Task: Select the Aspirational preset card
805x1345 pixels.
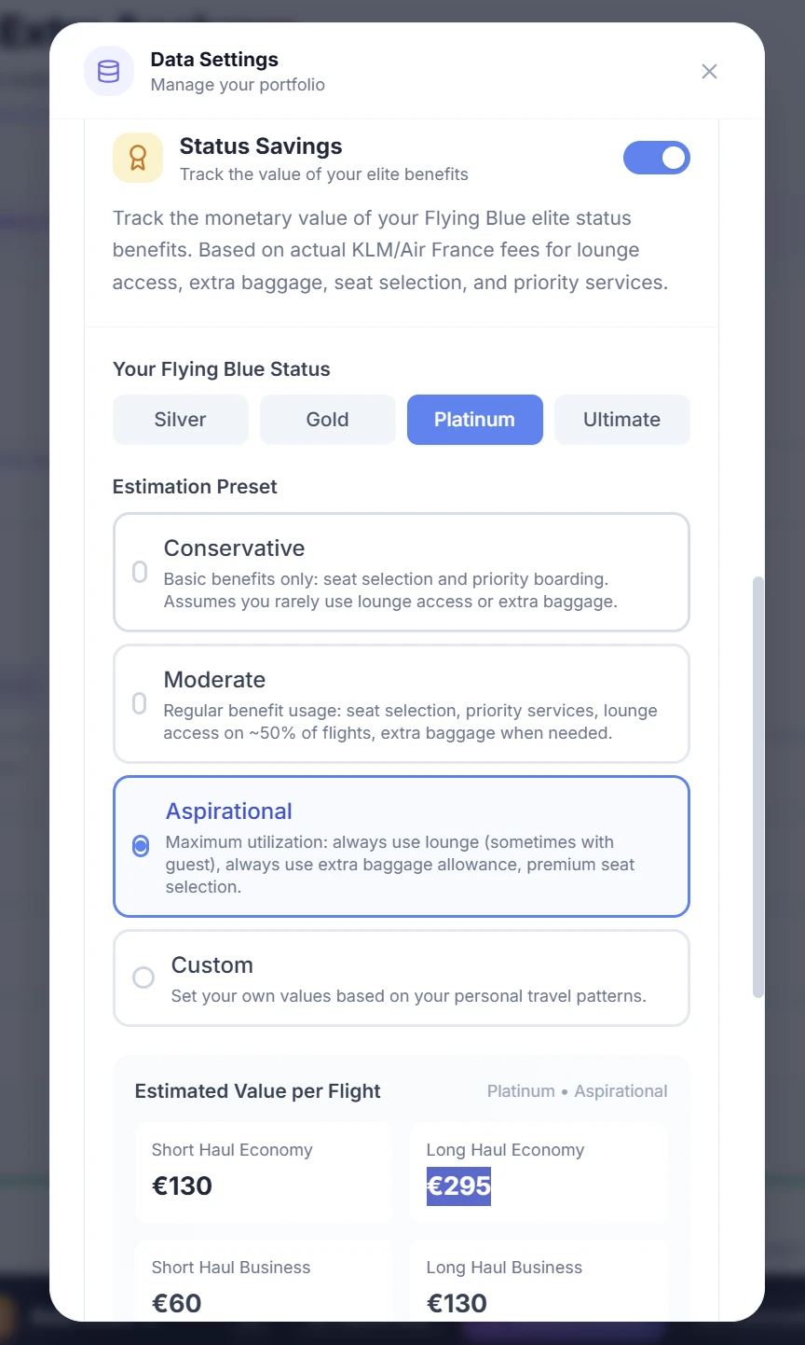Action: (401, 846)
